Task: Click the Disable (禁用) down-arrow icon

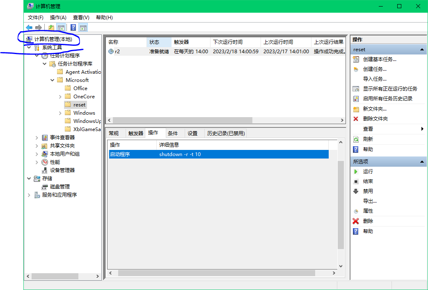Action: (x=356, y=191)
